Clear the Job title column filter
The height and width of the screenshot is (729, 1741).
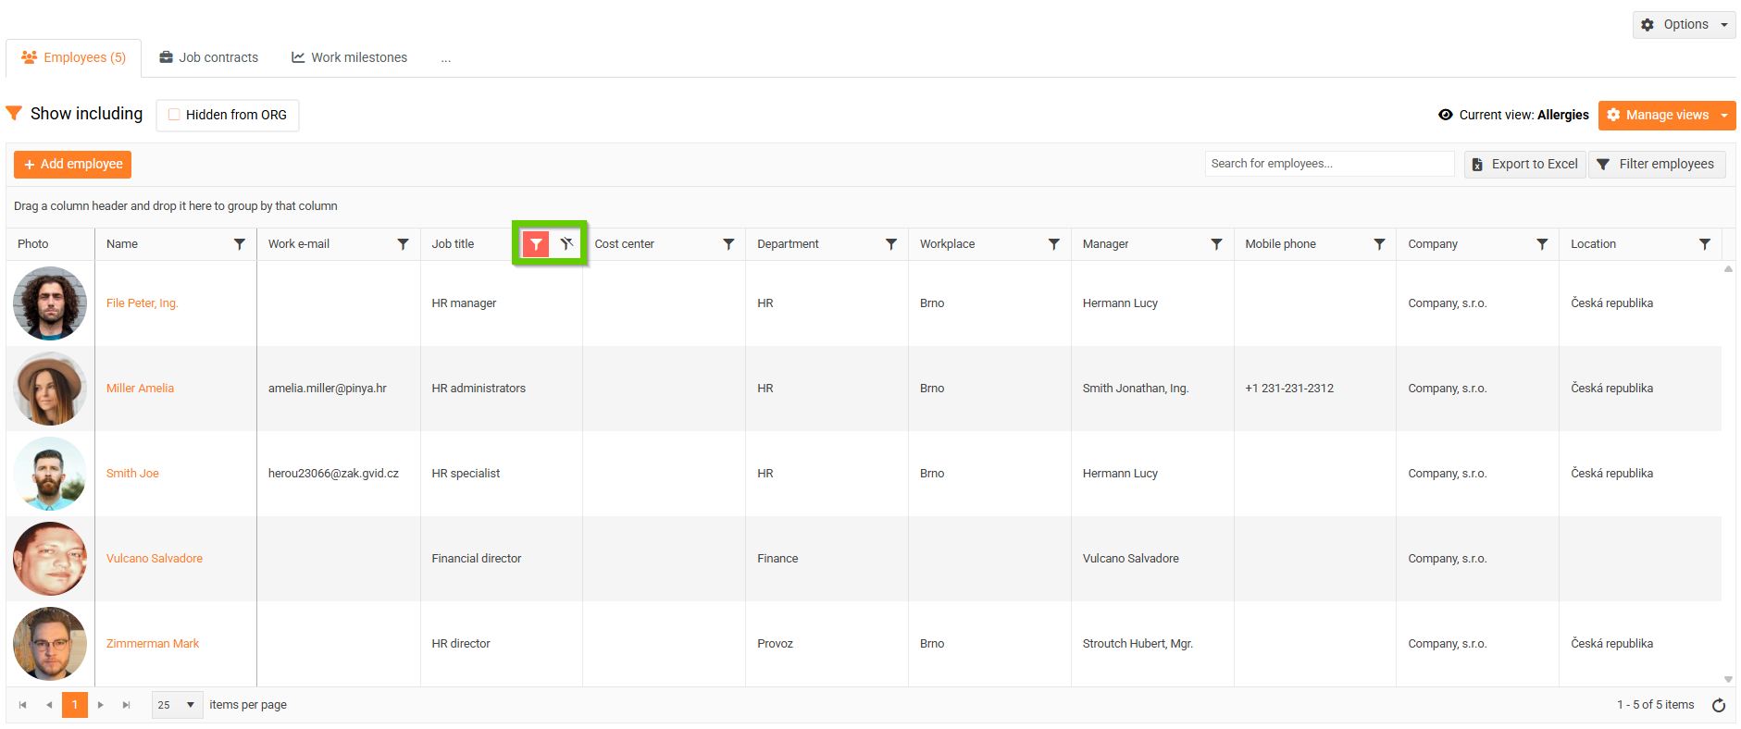566,244
